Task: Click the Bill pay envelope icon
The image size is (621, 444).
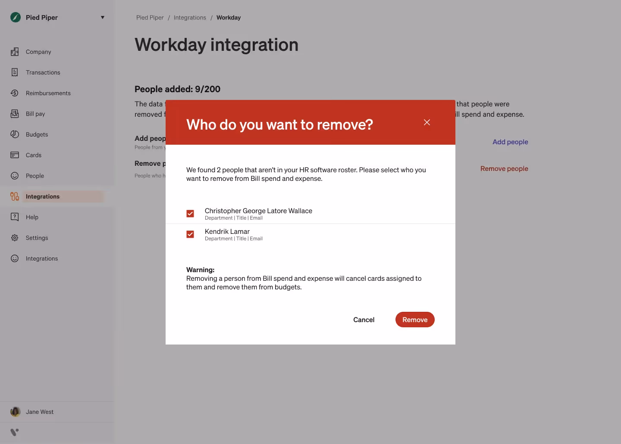Action: tap(15, 114)
